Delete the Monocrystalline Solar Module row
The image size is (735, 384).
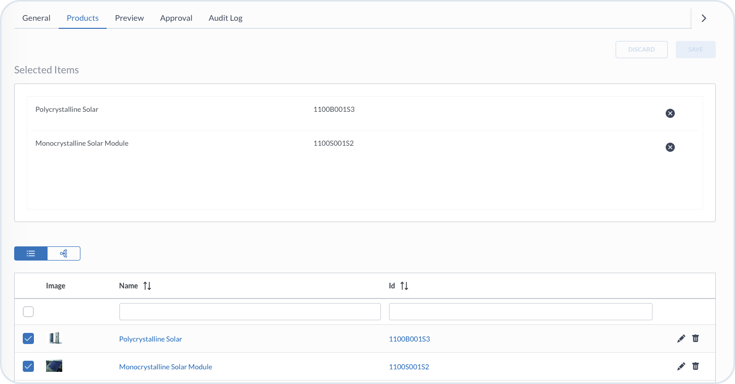[x=696, y=366]
